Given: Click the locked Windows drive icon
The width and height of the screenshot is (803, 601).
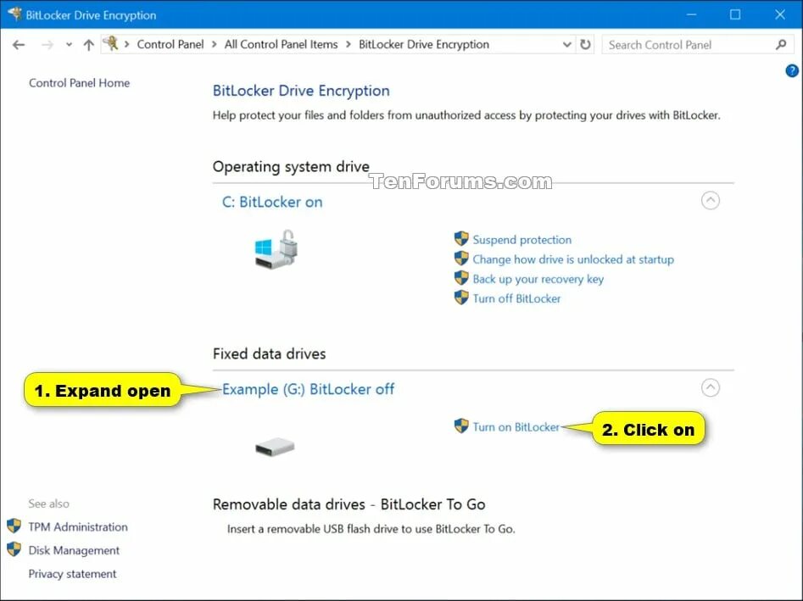Looking at the screenshot, I should (x=276, y=249).
